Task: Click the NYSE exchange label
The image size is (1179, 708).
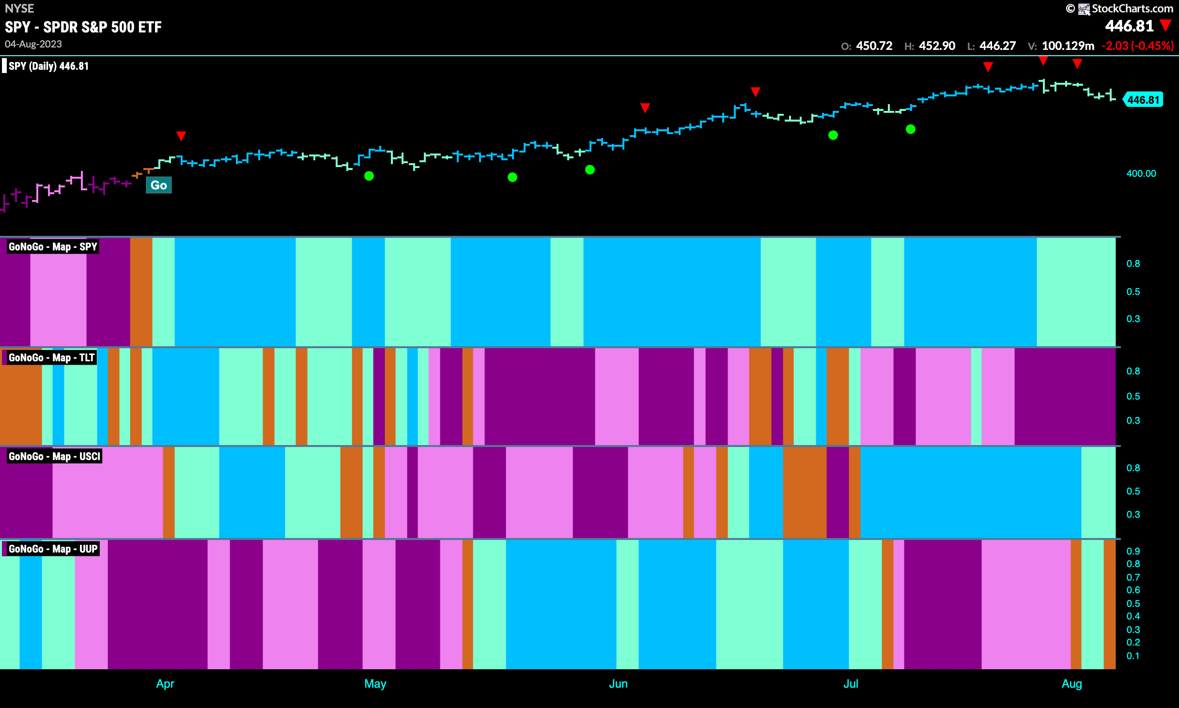Action: (19, 8)
